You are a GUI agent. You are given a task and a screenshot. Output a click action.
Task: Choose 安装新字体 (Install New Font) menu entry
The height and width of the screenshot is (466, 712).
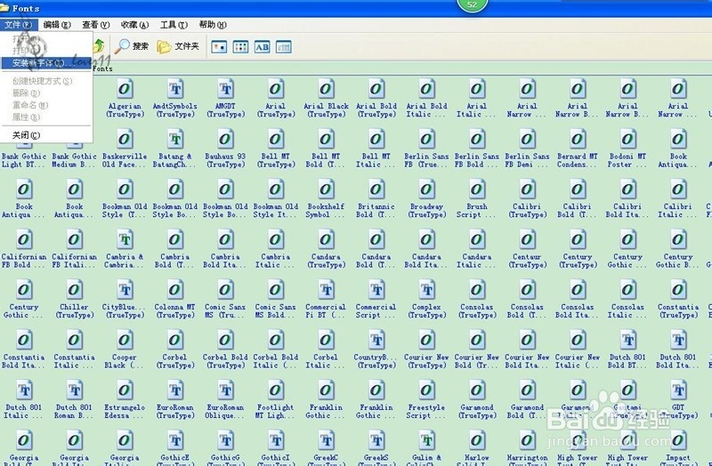click(46, 63)
